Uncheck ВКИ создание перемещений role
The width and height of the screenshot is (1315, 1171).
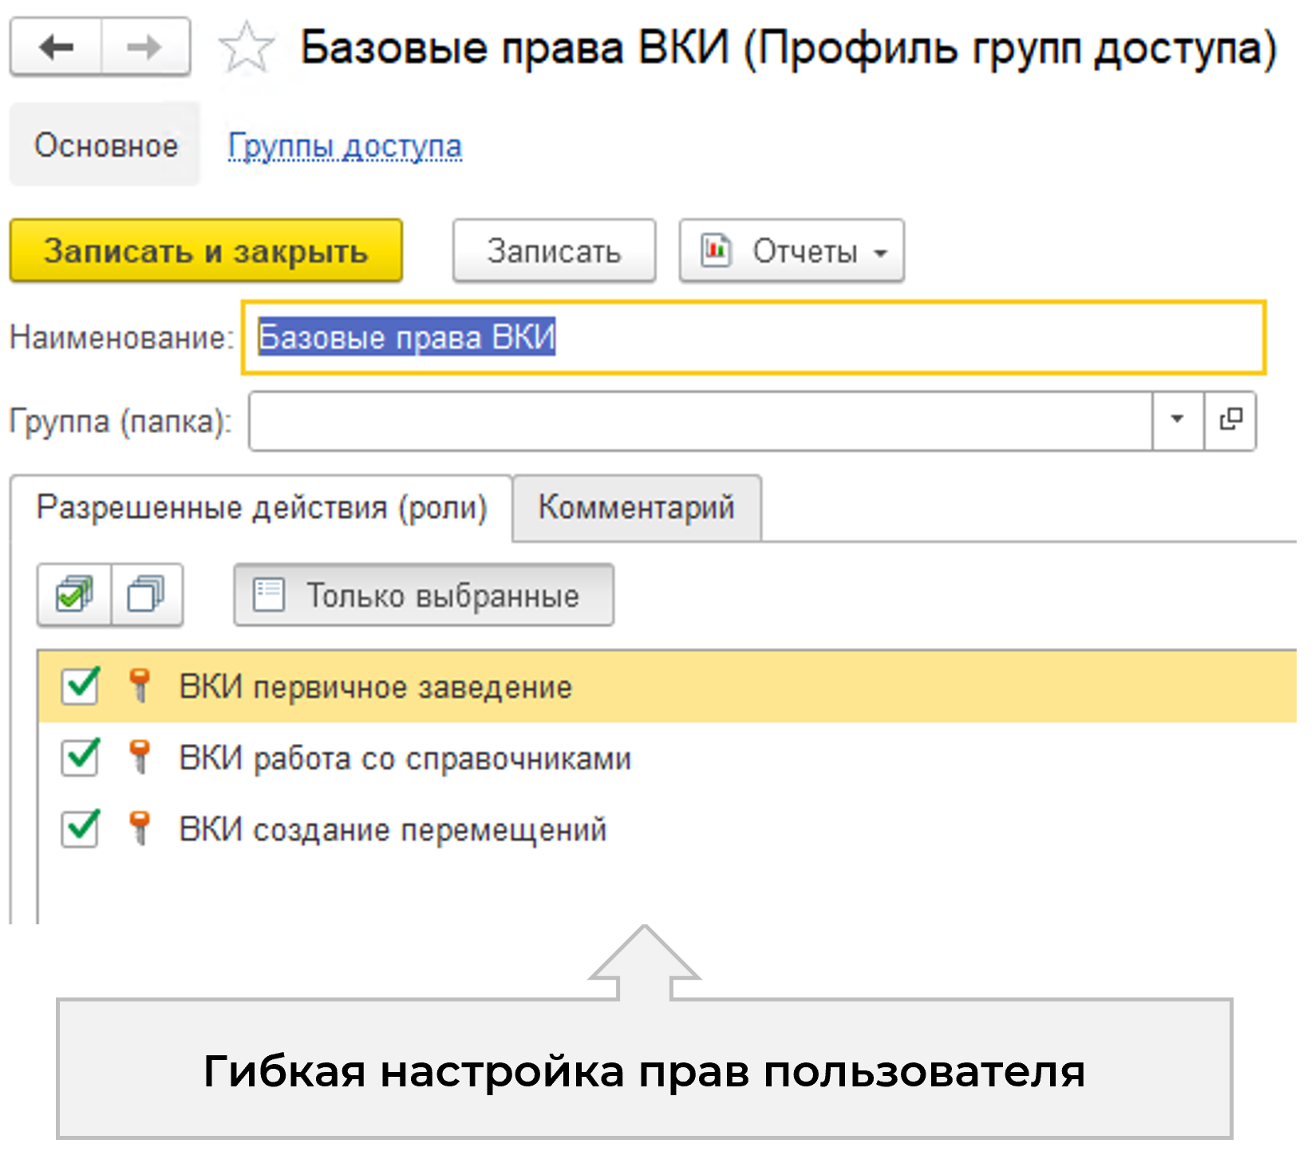[x=81, y=828]
